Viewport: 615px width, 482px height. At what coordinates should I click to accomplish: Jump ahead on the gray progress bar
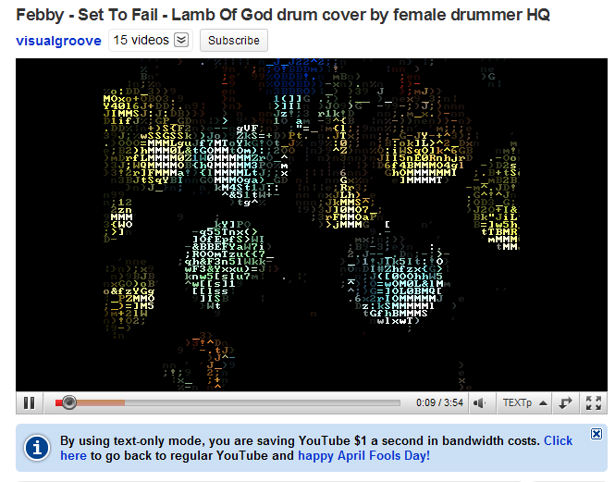pos(262,402)
